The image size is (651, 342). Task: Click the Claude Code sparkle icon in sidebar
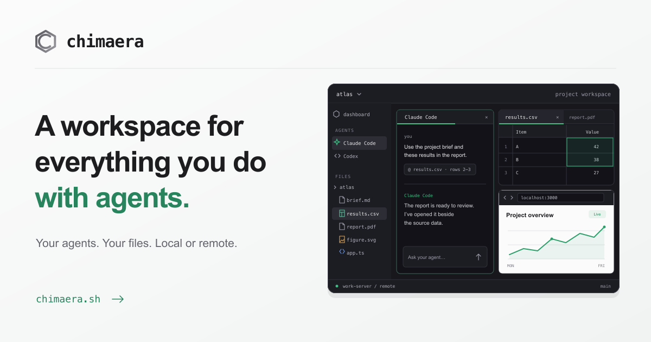click(337, 143)
